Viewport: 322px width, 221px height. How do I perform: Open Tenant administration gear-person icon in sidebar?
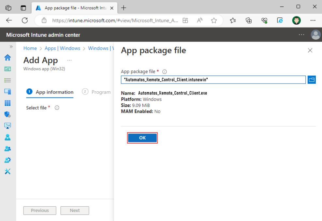(7, 160)
